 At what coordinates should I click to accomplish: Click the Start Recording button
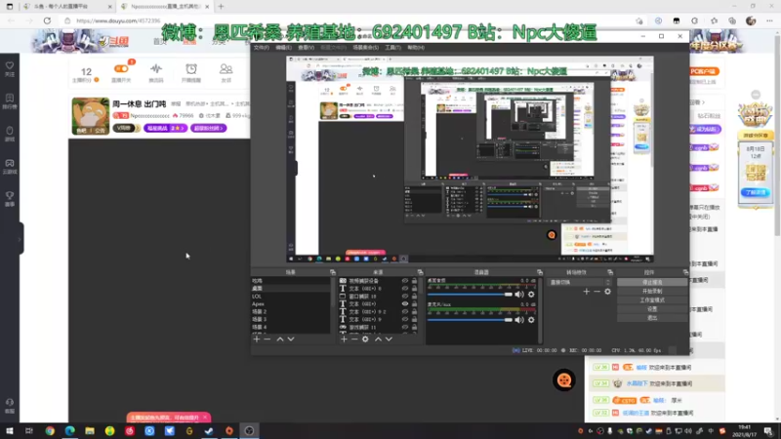(x=652, y=291)
